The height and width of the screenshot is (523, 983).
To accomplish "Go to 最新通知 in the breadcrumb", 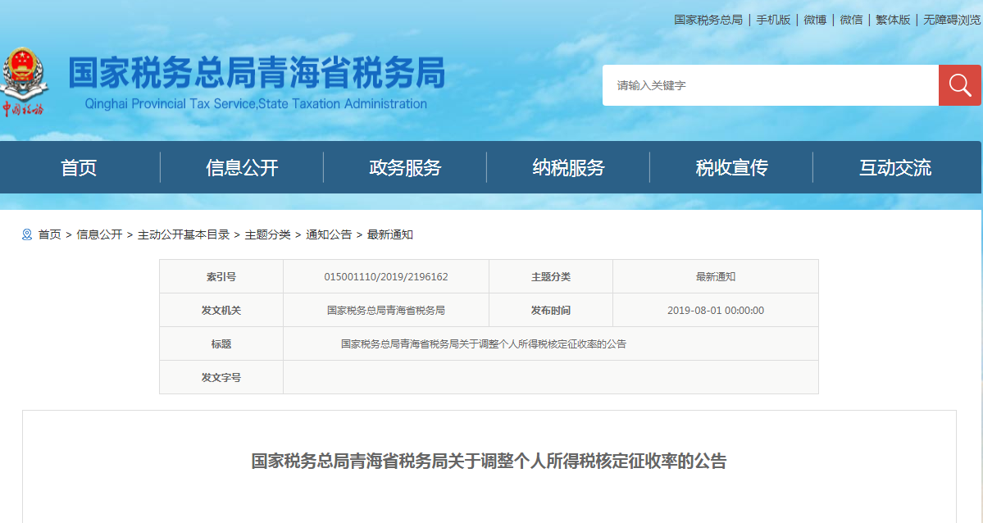I will pyautogui.click(x=390, y=234).
